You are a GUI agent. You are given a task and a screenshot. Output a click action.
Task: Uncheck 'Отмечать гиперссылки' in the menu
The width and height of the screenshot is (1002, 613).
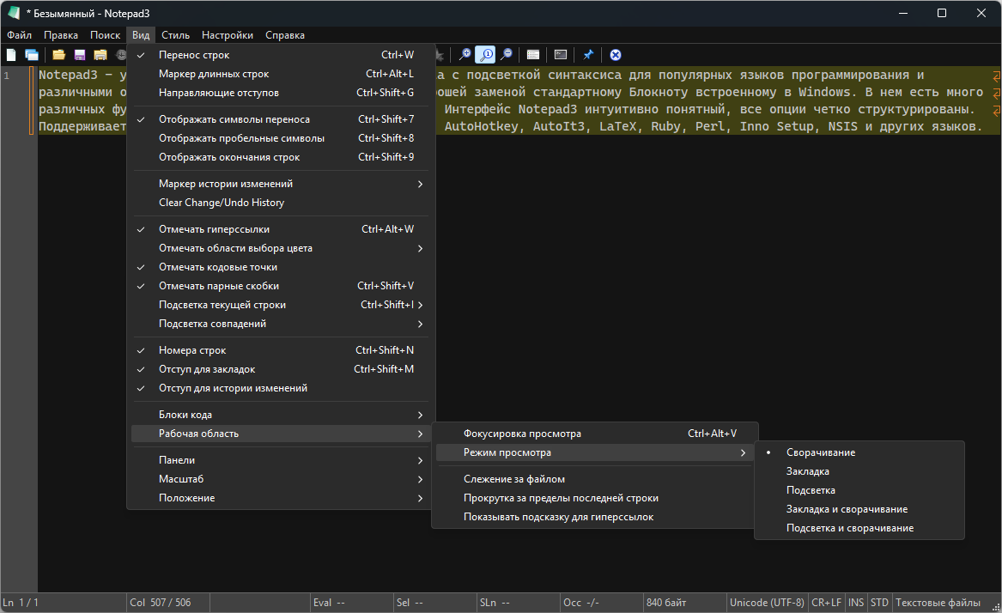tap(214, 229)
